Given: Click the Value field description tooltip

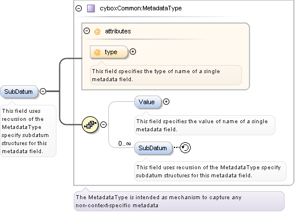Looking at the screenshot, I should click(205, 125).
